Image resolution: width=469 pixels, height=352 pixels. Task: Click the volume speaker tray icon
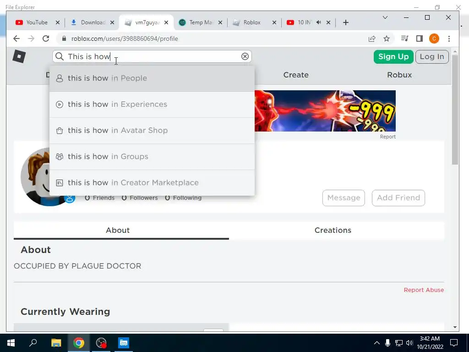point(409,343)
